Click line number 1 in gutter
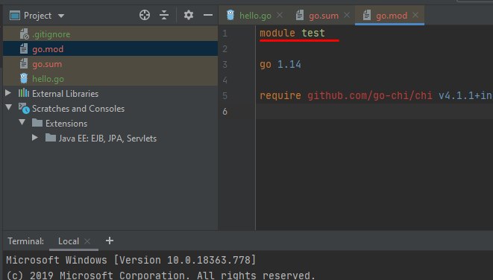Viewport: 493px width, 280px height. click(224, 34)
